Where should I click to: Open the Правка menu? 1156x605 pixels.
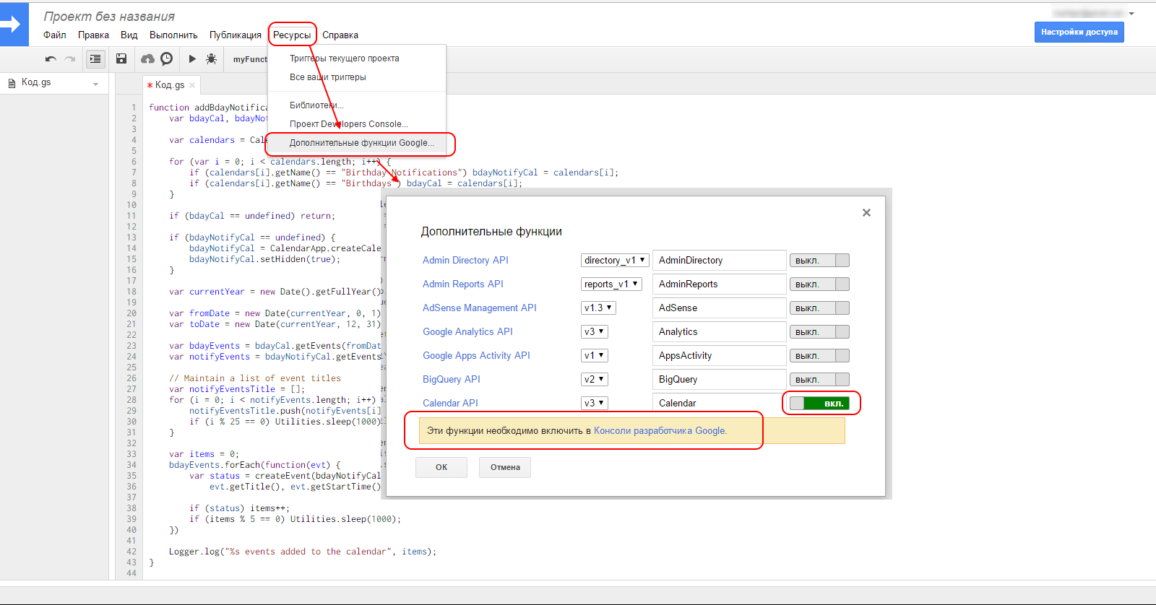pos(93,35)
